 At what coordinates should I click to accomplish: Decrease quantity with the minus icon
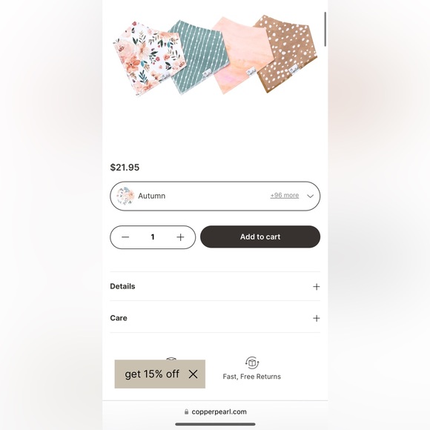coord(125,237)
